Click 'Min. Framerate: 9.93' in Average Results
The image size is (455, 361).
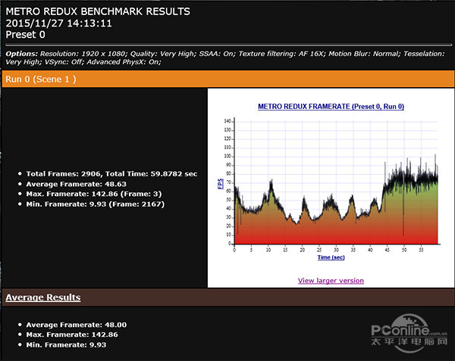point(66,345)
